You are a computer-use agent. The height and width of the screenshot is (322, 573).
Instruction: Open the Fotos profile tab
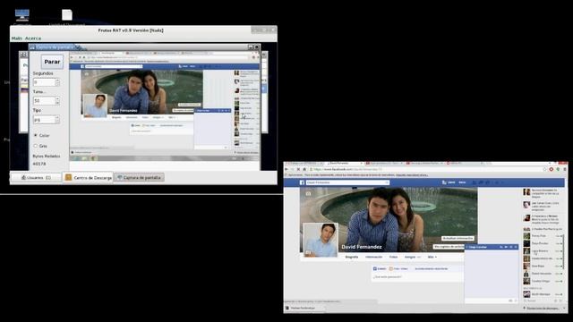[x=393, y=257]
